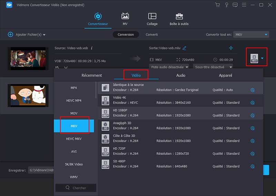Open the Convertir tout en combo box
The height and width of the screenshot is (196, 276).
point(251,34)
